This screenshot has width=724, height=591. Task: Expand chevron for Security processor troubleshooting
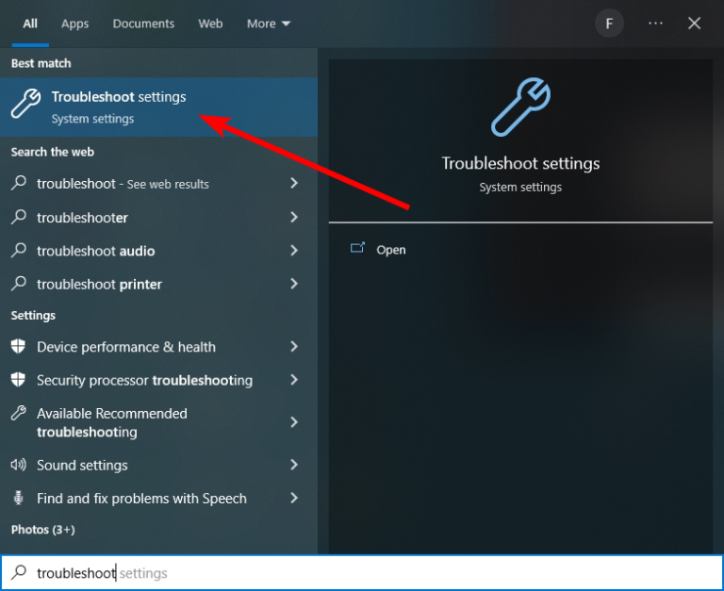coord(294,380)
